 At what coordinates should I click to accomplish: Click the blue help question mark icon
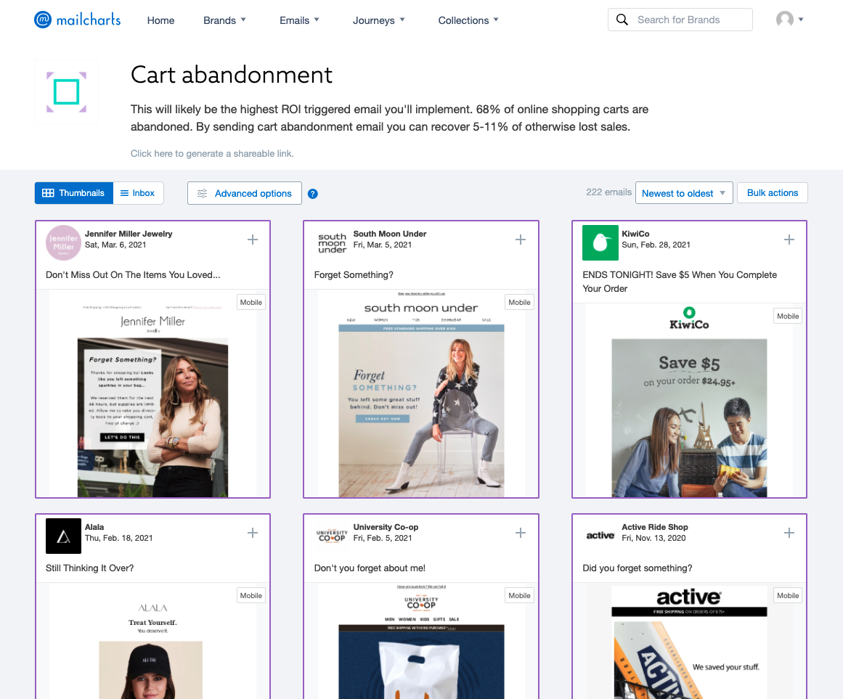pyautogui.click(x=312, y=194)
